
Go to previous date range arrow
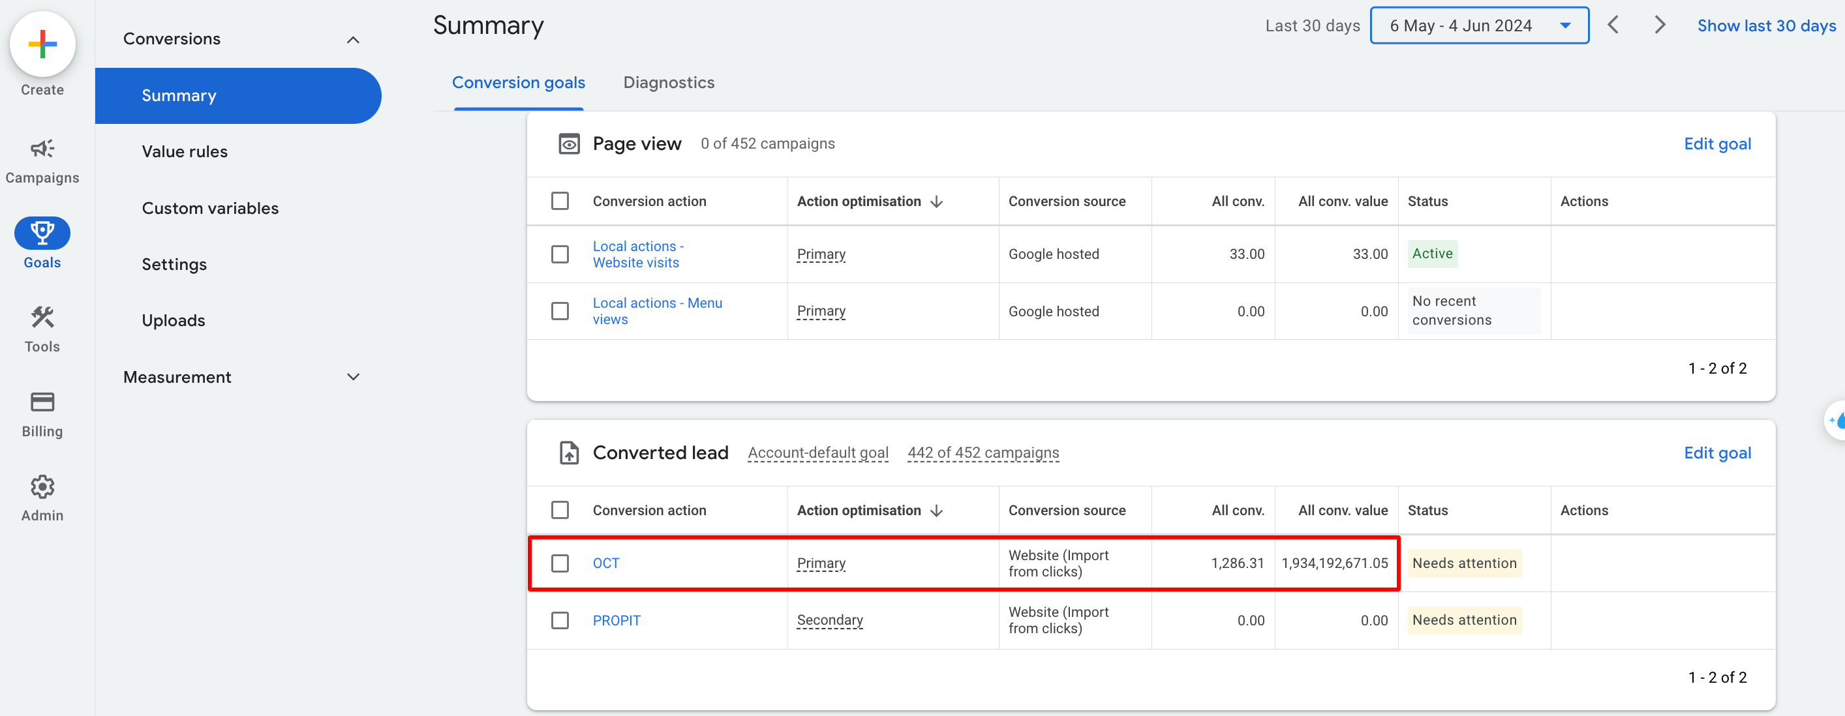(x=1613, y=25)
